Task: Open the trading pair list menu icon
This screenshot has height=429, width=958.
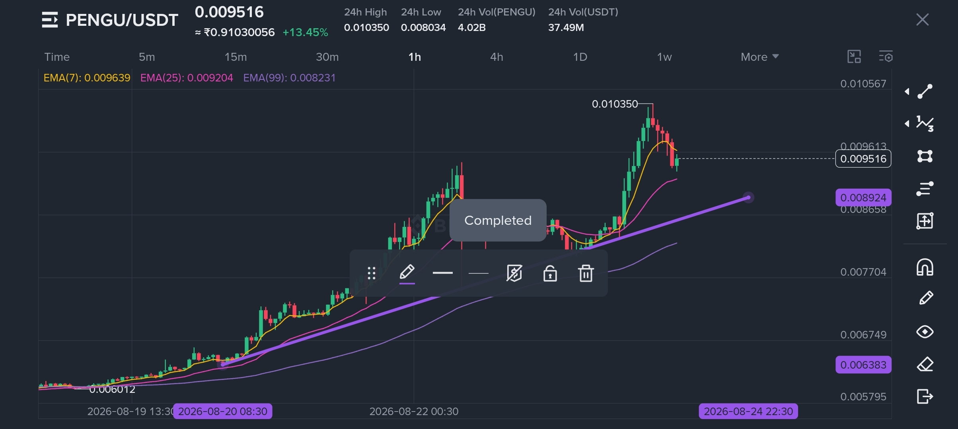Action: [50, 20]
